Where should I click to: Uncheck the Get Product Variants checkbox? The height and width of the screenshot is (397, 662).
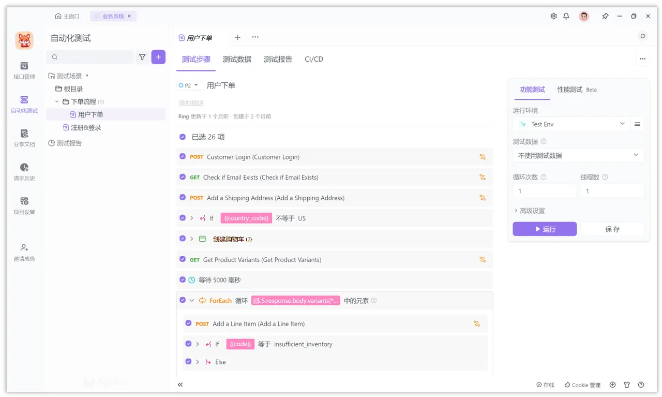coord(183,259)
